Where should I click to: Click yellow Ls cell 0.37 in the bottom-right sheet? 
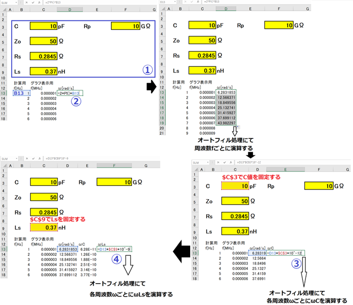click(235, 231)
